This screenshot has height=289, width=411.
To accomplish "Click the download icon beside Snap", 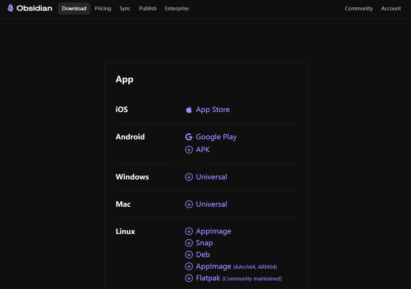I will click(x=189, y=243).
